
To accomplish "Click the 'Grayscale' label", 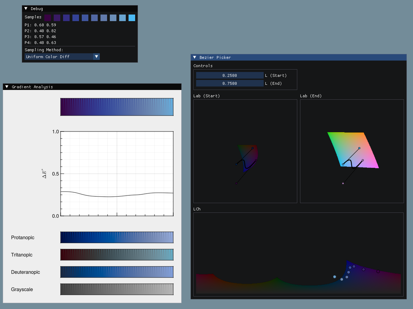I will 22,289.
